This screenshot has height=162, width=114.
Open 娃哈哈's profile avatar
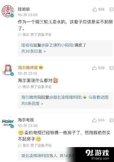[8, 11]
